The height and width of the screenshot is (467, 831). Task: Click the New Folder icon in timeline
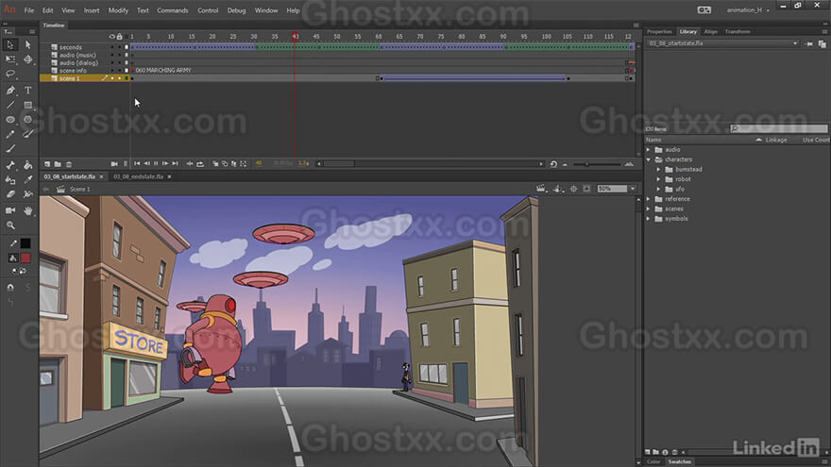[58, 164]
